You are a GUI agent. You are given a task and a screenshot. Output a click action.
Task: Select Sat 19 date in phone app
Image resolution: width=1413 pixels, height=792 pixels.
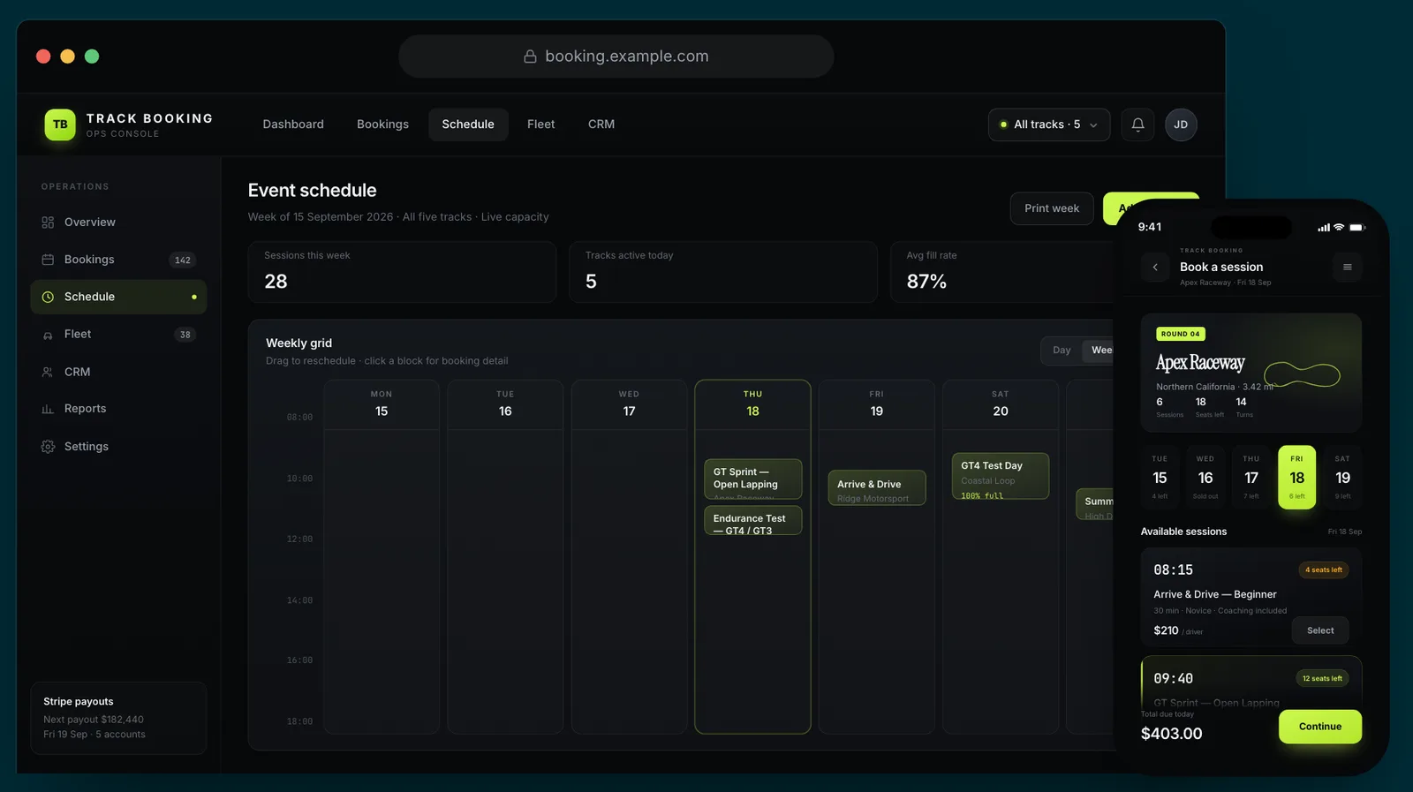(x=1342, y=478)
